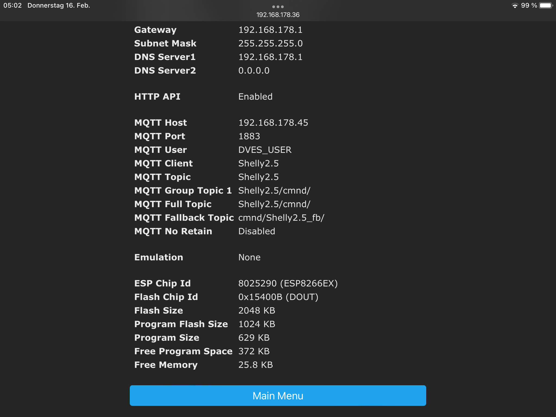Screen dimensions: 556x417
Task: Tap the Gateway value 192.168.178.1
Action: [270, 30]
